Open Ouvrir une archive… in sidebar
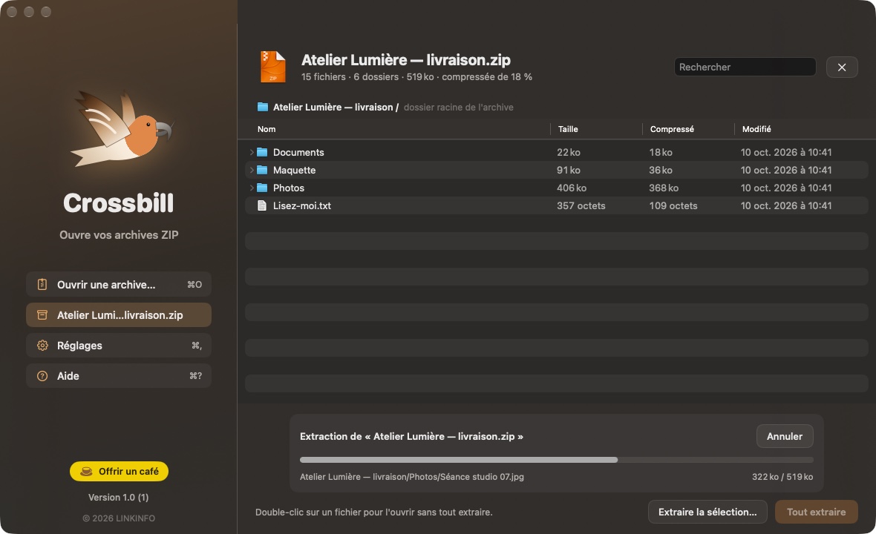Viewport: 876px width, 534px height. [x=119, y=285]
